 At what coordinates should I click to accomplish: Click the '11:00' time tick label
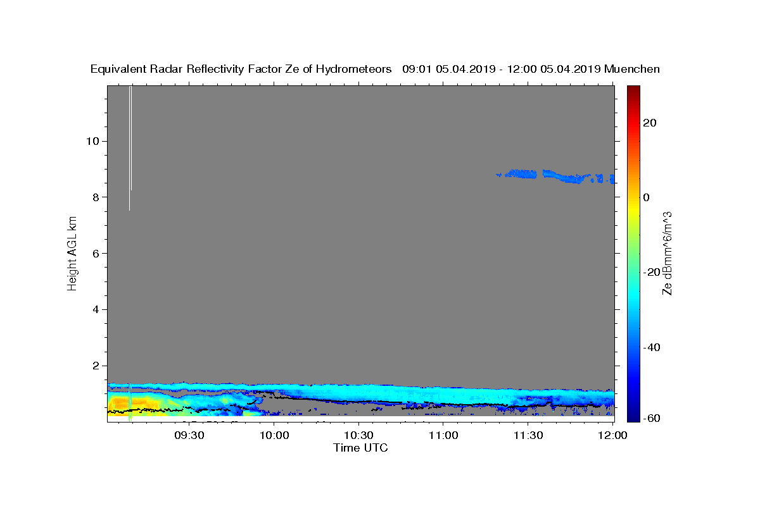(443, 435)
